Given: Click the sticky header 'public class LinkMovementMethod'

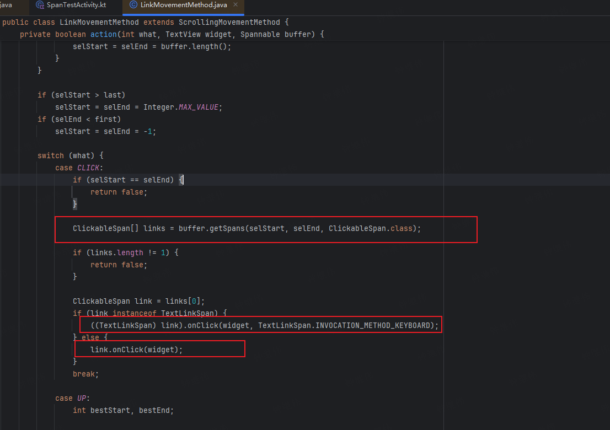Looking at the screenshot, I should pyautogui.click(x=71, y=22).
